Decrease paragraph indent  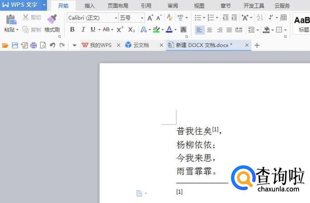(225, 17)
